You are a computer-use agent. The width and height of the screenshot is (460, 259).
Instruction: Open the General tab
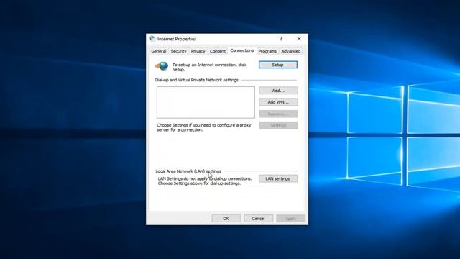pos(159,51)
